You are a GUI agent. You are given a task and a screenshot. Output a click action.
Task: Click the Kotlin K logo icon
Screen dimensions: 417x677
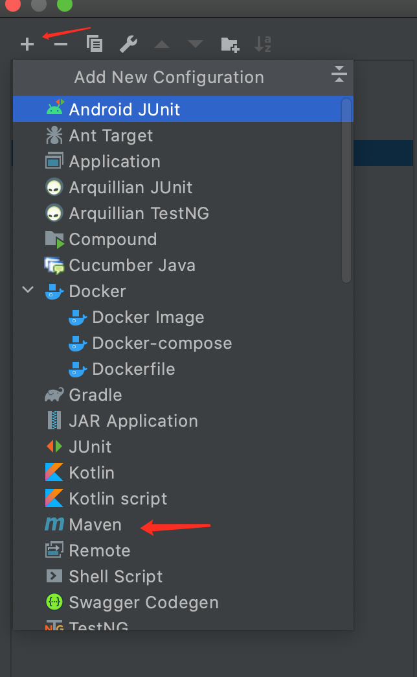pyautogui.click(x=54, y=472)
